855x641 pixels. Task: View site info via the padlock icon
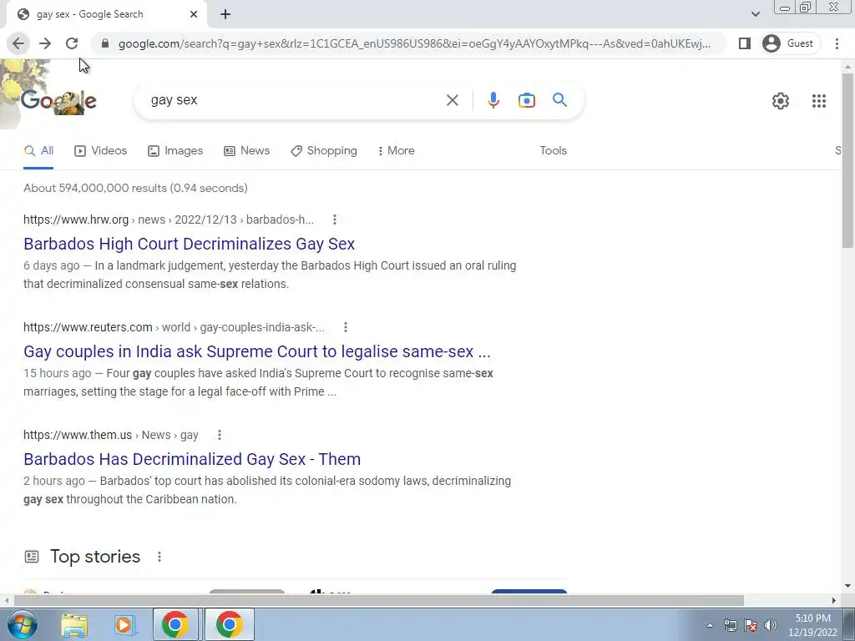coord(105,43)
